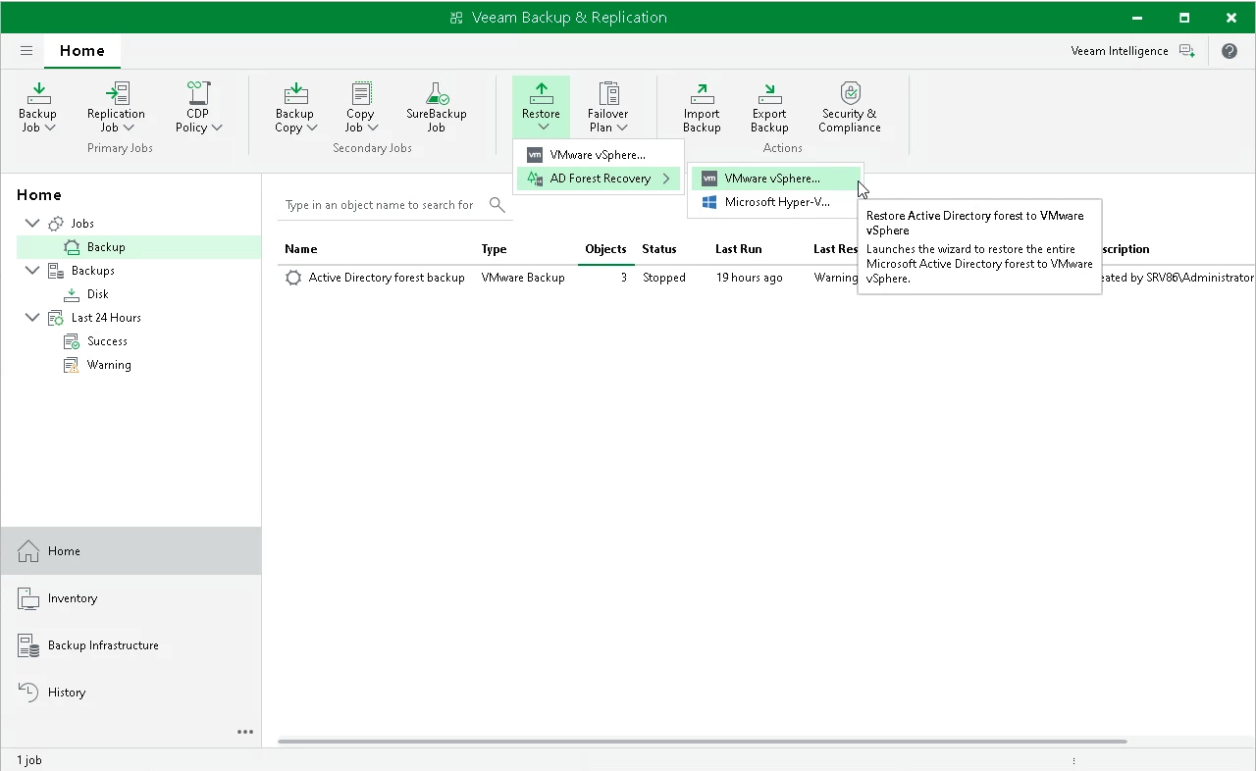Click the CDP Policy ribbon icon
This screenshot has width=1256, height=771.
coord(199,93)
